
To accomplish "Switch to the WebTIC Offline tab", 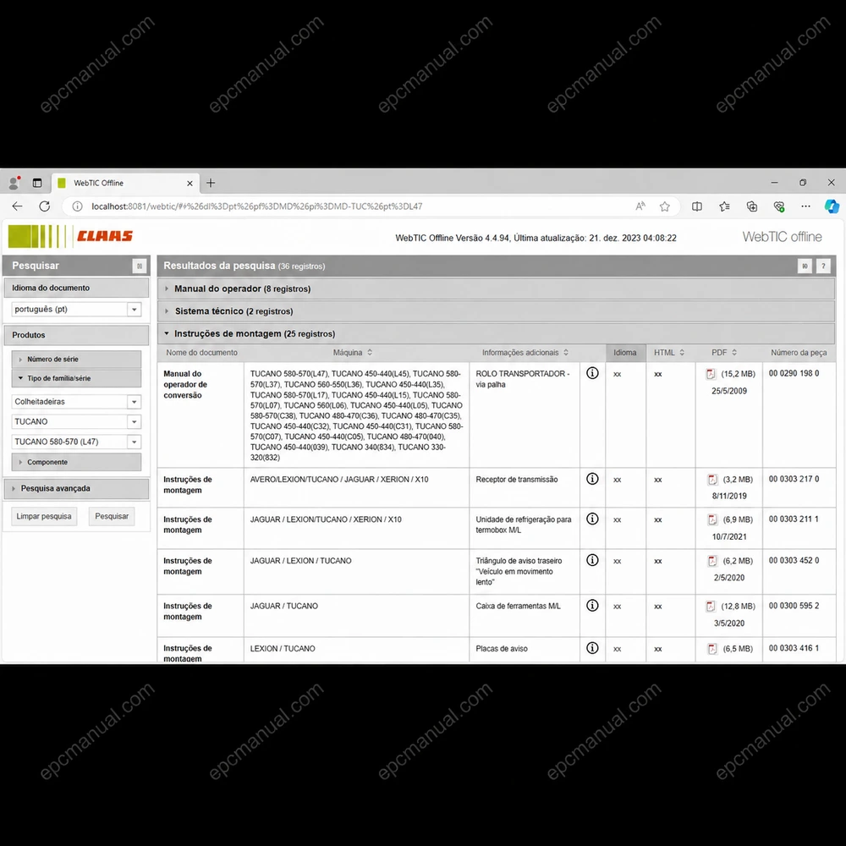I will point(125,183).
